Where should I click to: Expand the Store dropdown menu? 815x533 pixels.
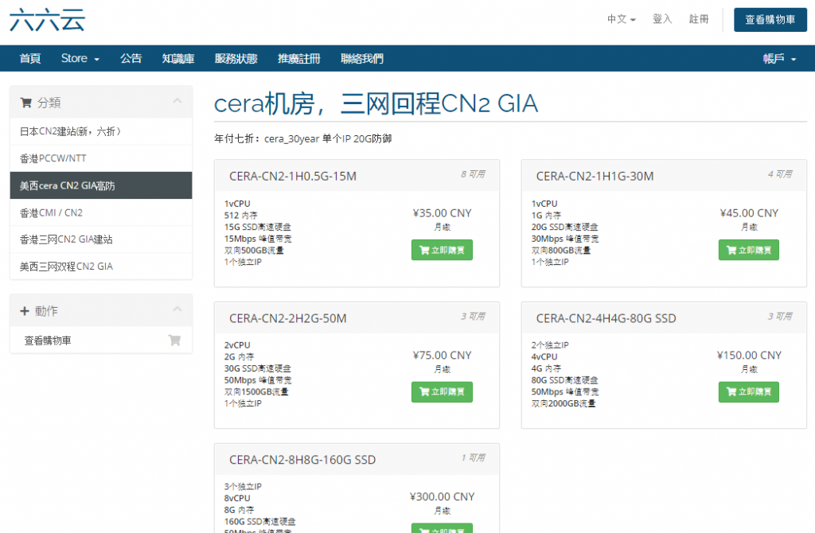[x=80, y=58]
